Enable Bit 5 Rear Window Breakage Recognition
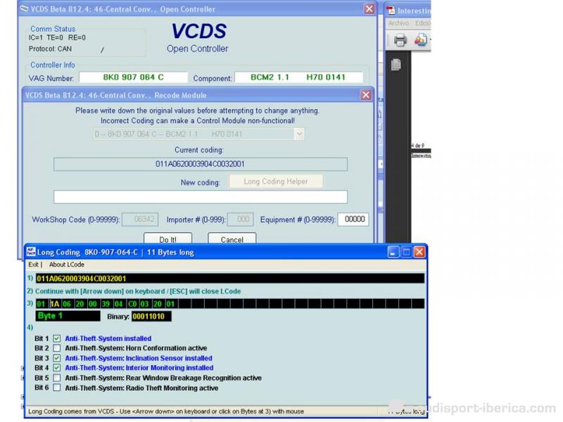 (x=57, y=378)
